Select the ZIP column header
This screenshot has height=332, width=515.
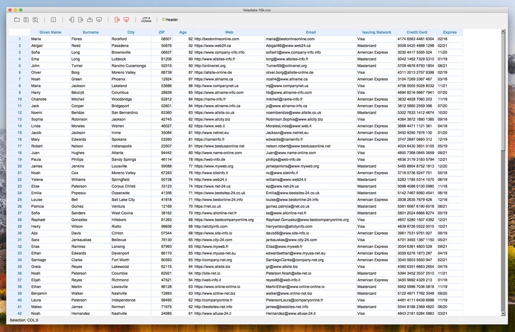point(162,32)
